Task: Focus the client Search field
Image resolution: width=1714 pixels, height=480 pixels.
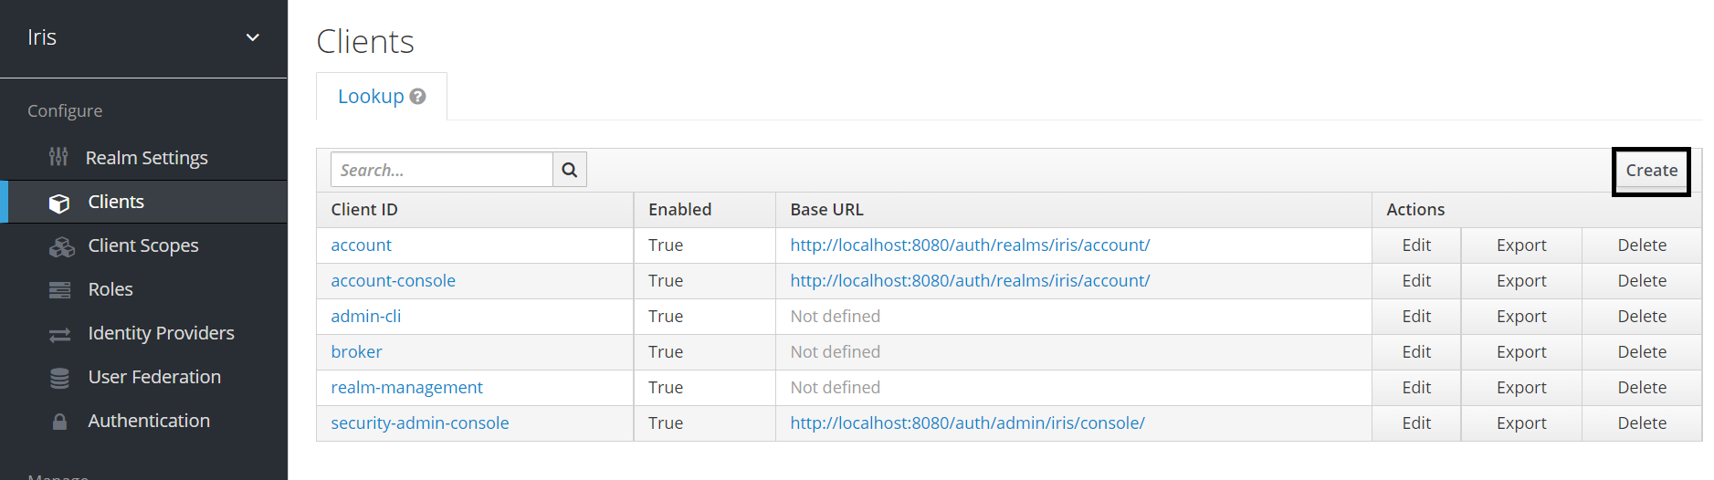Action: (x=442, y=170)
